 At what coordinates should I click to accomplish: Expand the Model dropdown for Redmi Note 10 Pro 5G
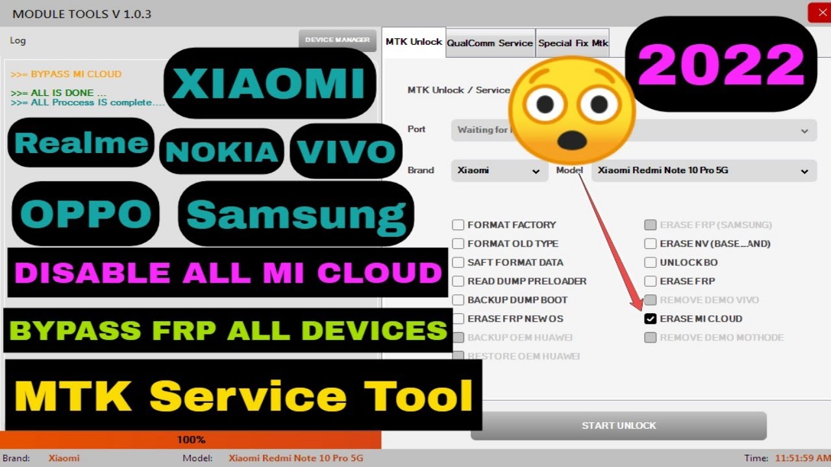(x=704, y=171)
